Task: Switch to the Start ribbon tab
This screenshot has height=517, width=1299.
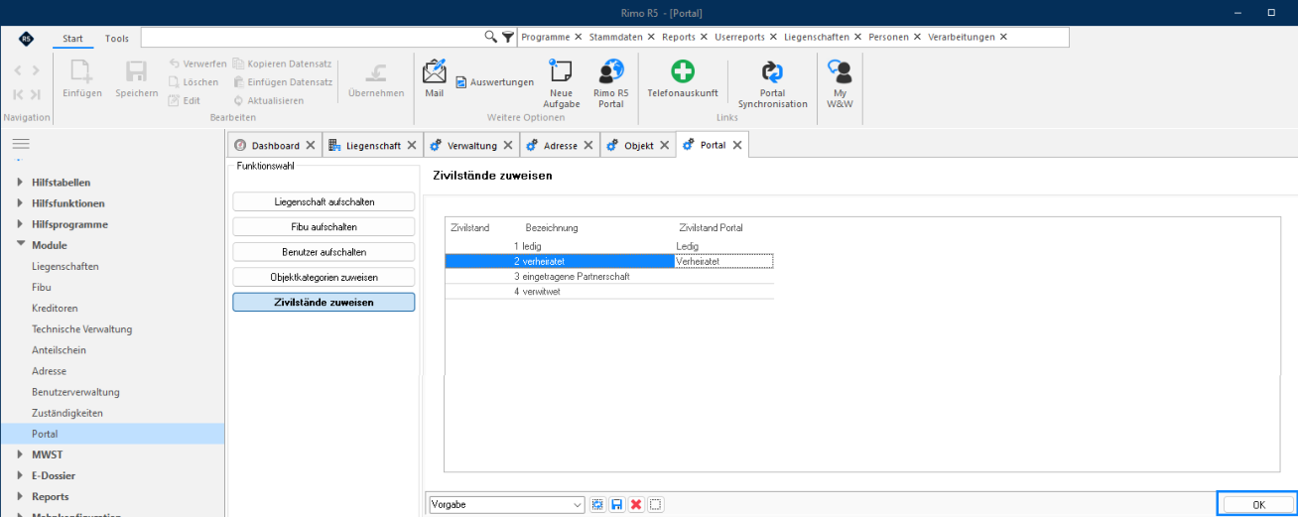Action: pyautogui.click(x=72, y=39)
